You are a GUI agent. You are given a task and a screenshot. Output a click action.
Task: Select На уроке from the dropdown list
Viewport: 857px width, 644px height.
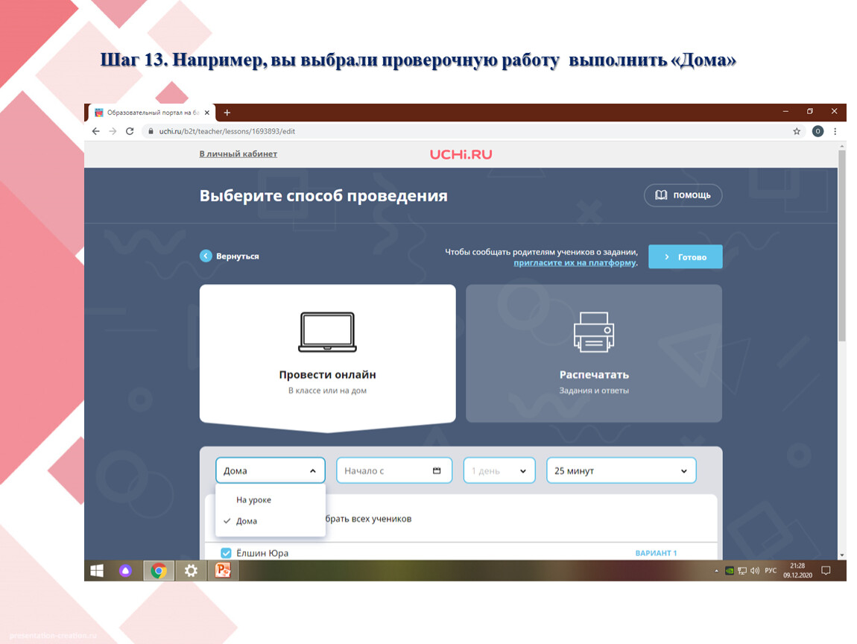pos(253,500)
